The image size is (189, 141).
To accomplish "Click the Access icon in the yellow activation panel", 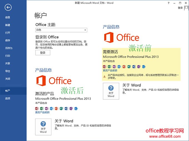I will coord(105,67).
